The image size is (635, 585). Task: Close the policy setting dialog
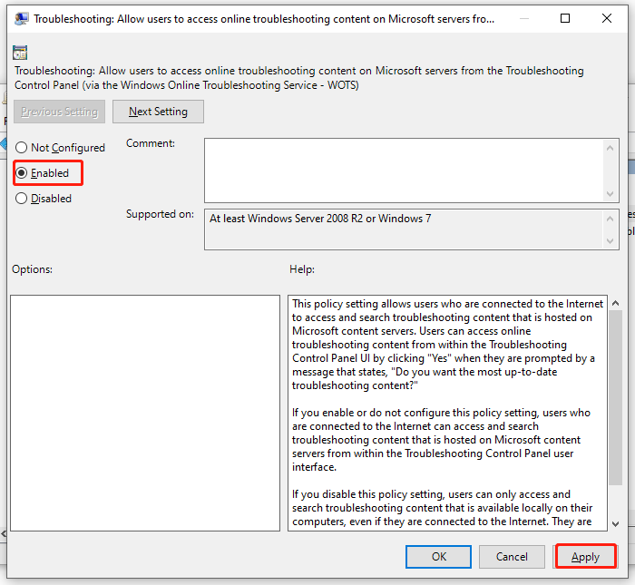click(607, 18)
